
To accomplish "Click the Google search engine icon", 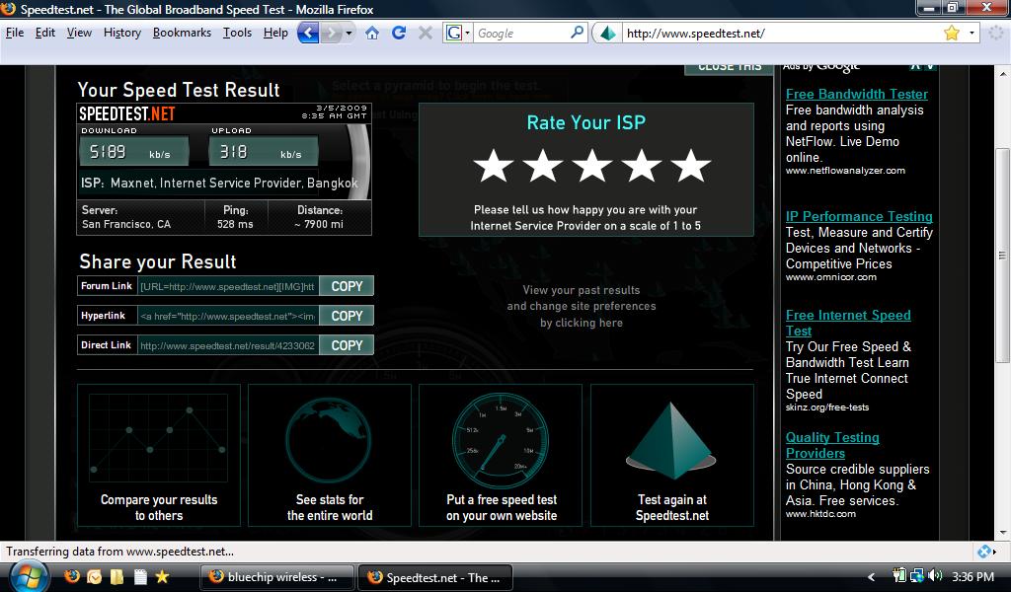I will click(454, 33).
